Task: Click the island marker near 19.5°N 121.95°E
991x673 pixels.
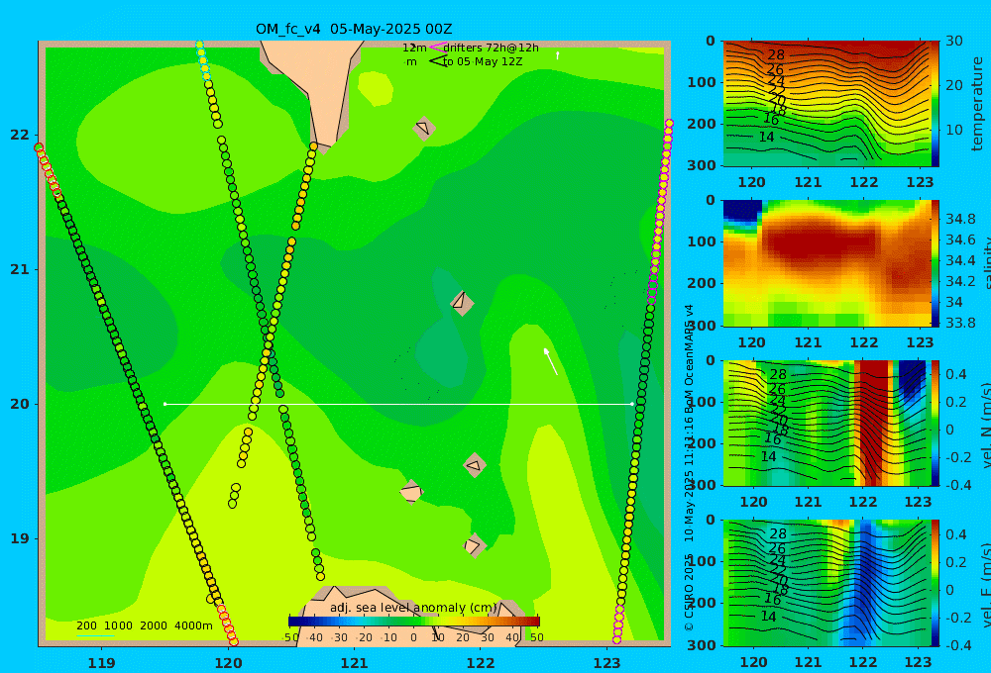Action: (475, 466)
